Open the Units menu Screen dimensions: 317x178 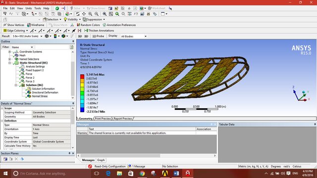(29, 8)
